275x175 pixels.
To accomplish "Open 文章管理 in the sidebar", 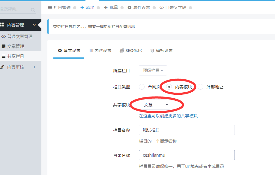I will [16, 46].
